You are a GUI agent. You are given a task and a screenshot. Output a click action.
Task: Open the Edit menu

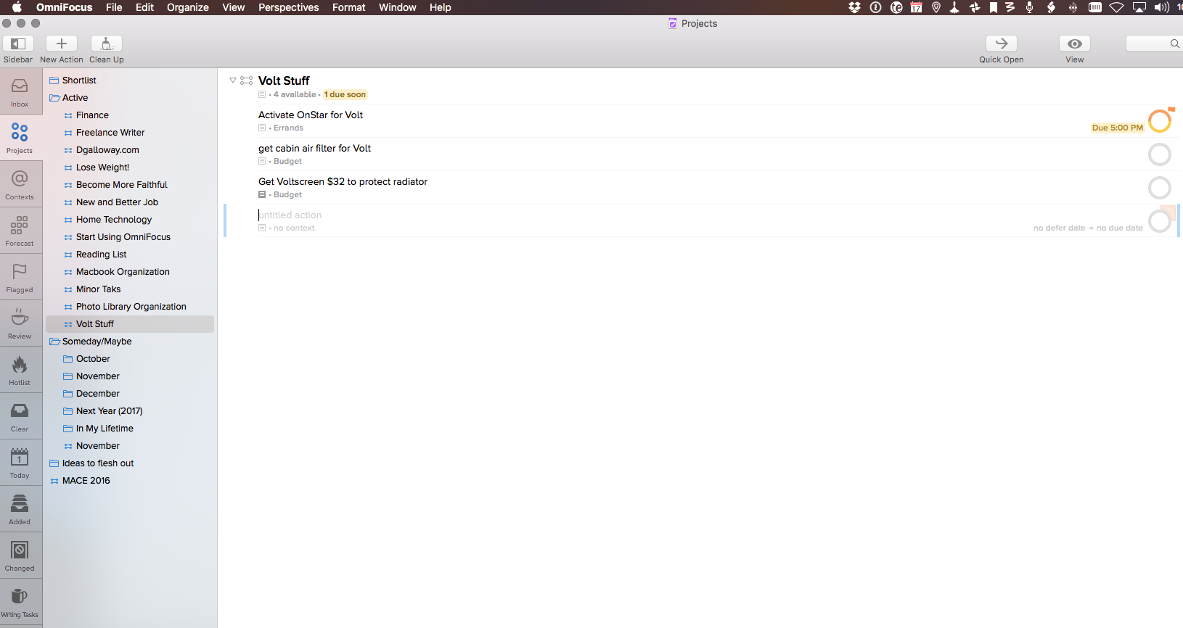point(144,7)
